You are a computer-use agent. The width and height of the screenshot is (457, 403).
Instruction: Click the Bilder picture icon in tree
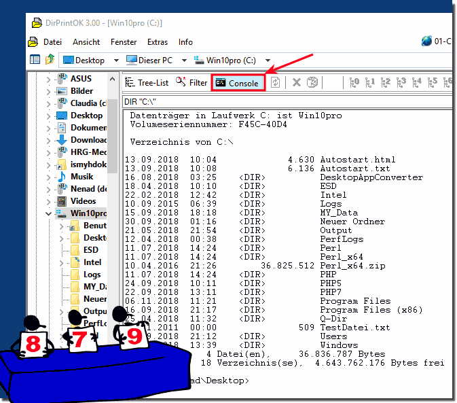[x=62, y=91]
